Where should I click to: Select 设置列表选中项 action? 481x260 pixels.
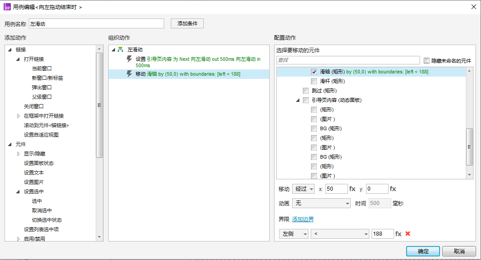tap(41, 229)
